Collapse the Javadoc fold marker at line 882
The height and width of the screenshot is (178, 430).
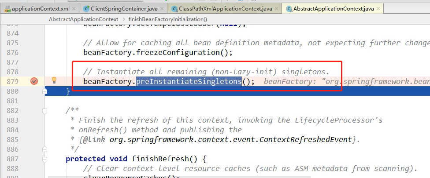point(44,111)
